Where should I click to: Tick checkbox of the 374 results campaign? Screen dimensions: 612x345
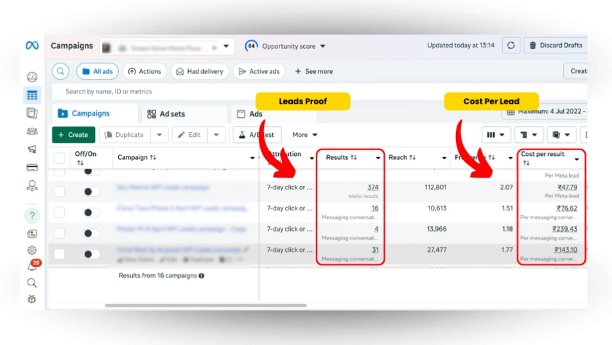[59, 191]
